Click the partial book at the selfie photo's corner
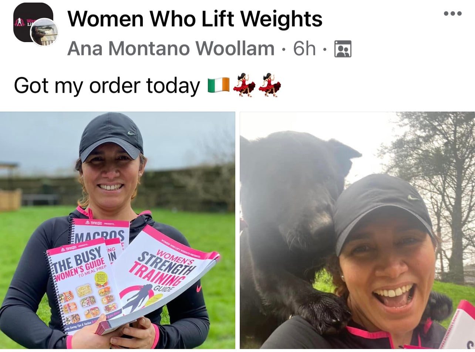Viewport: 475px width, 352px height. coord(461,325)
